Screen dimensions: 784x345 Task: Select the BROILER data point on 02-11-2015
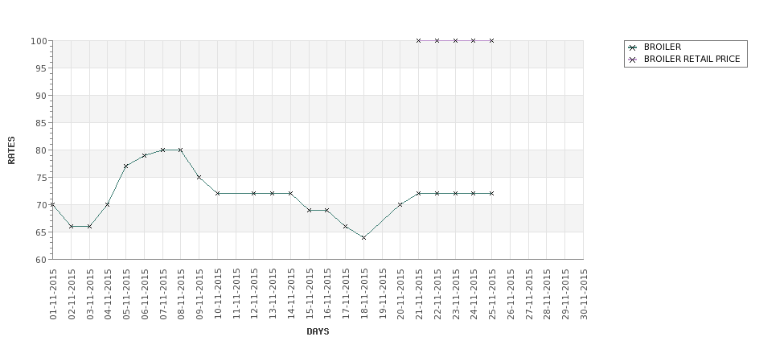pos(71,227)
